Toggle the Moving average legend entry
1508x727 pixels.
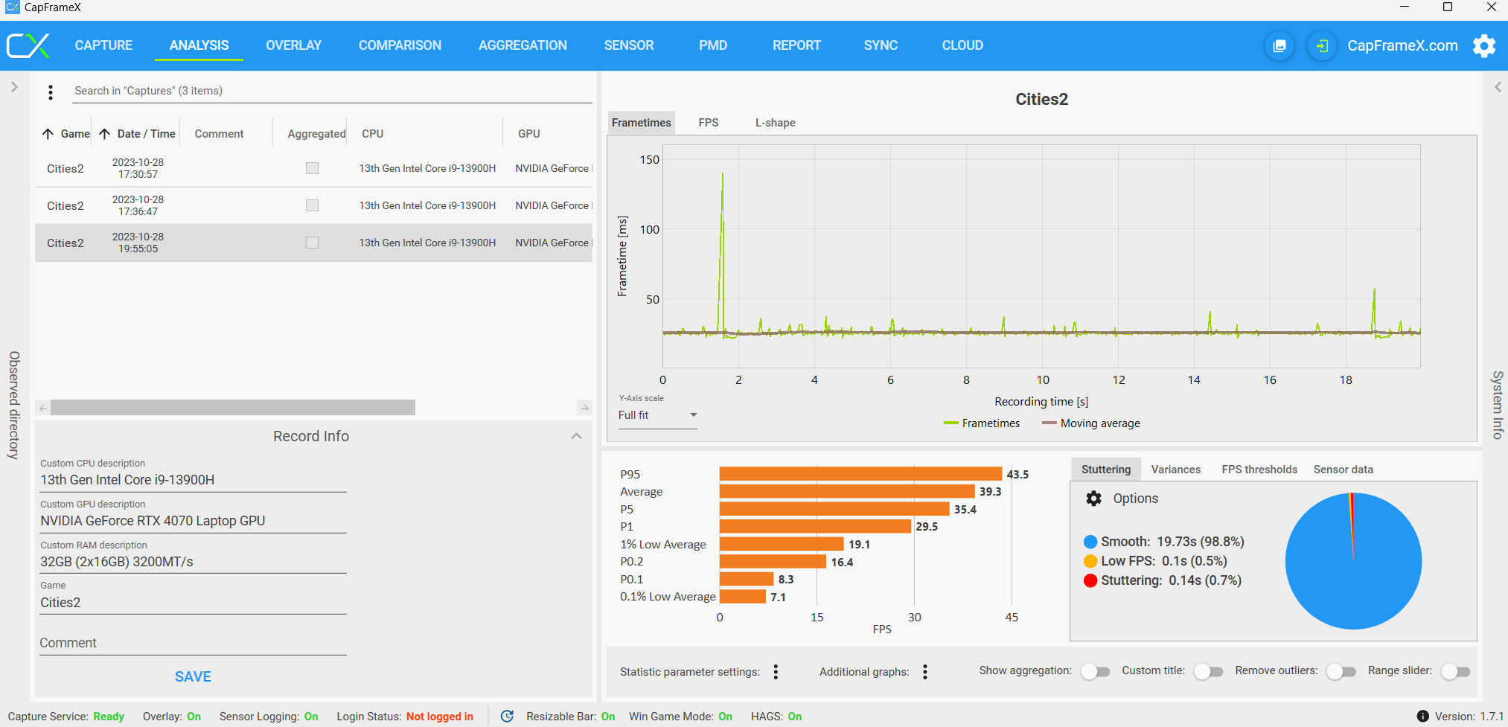[1091, 423]
